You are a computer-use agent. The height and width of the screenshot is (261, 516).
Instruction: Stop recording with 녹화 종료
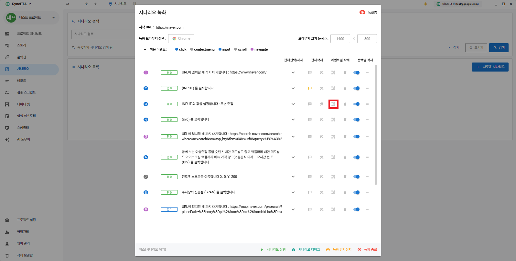(x=367, y=250)
